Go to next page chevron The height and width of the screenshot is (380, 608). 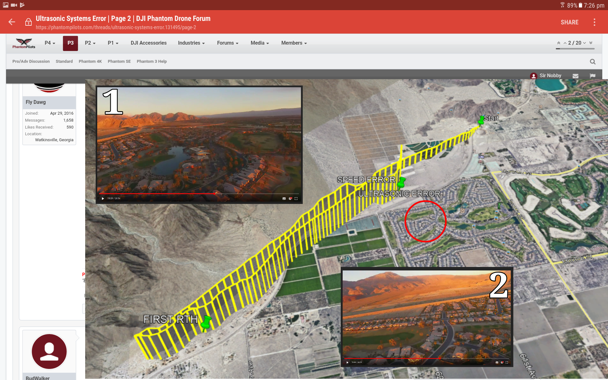[585, 43]
